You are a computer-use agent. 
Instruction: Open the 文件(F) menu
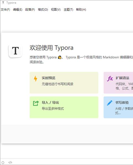tap(5, 10)
